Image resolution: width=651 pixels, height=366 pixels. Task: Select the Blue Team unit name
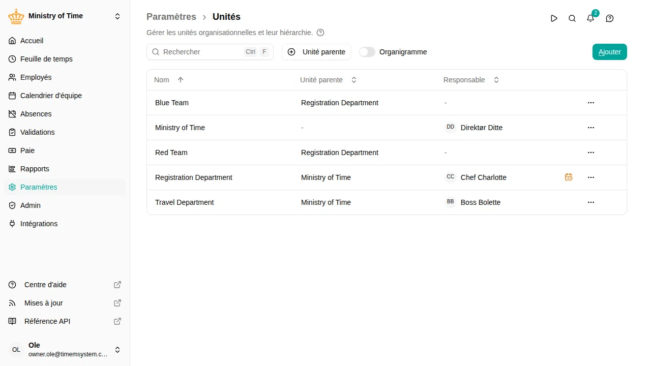(x=172, y=103)
